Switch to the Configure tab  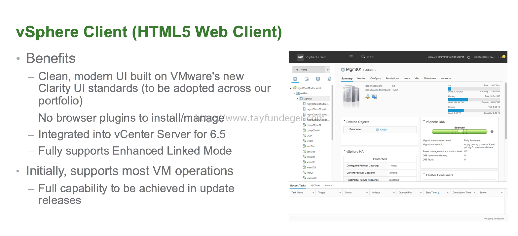(376, 78)
